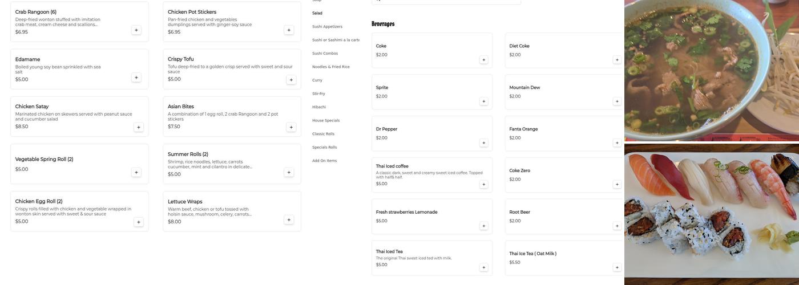Add Chicken Satay to cart
799x285 pixels.
[138, 127]
